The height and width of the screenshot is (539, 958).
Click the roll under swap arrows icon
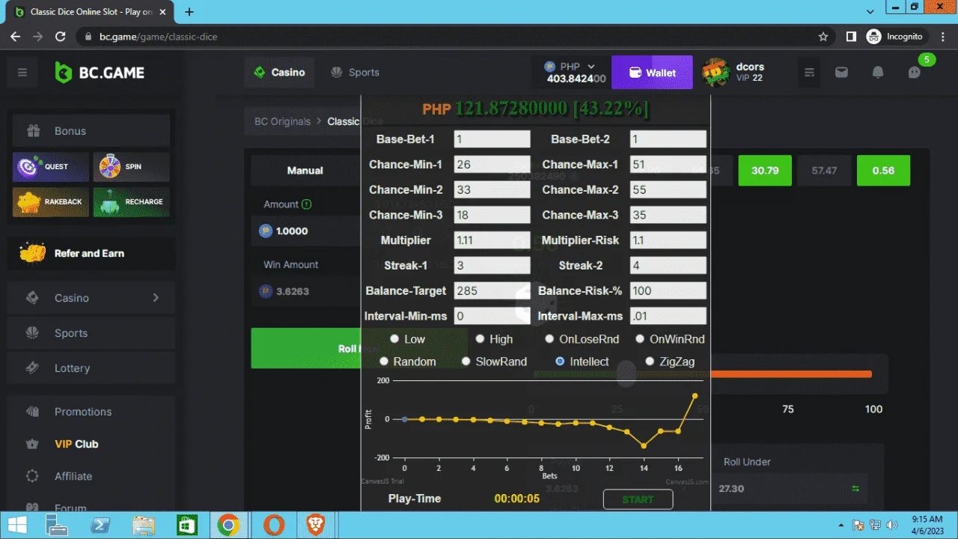pyautogui.click(x=855, y=488)
